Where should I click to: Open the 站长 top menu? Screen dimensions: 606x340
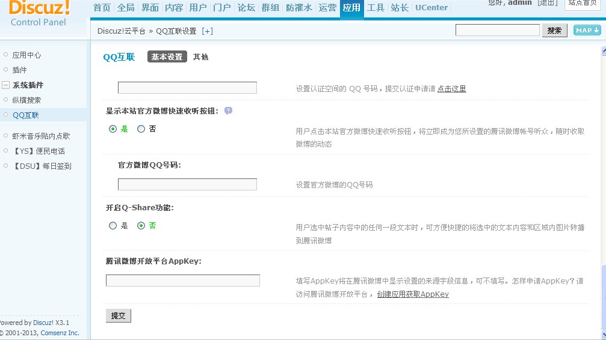(400, 8)
